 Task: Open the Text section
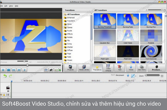(x=120, y=68)
